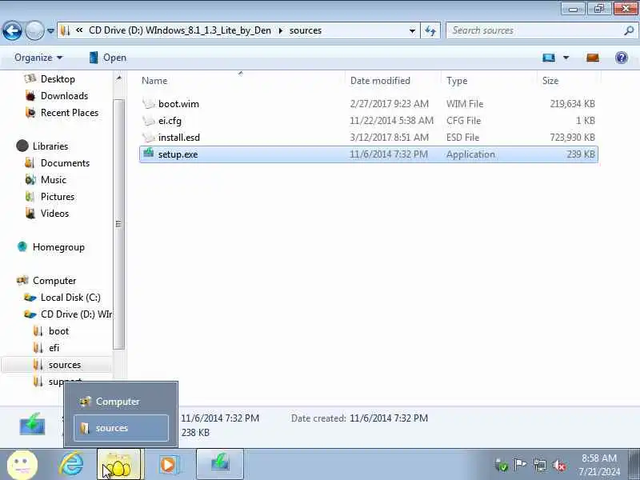Select the setup.exe file row
Image resolution: width=640 pixels, height=480 pixels.
369,154
